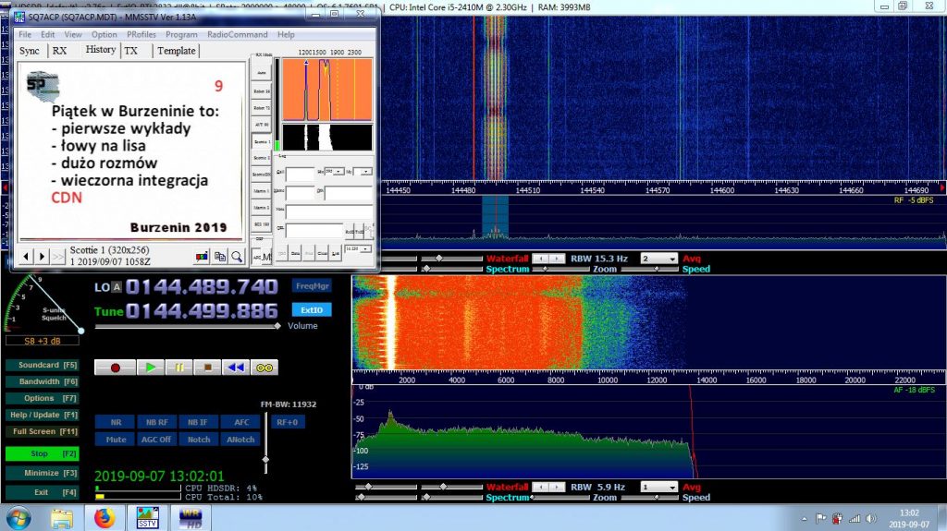The height and width of the screenshot is (531, 947).
Task: Open the RF Avg dropdown showing 2
Action: click(658, 259)
